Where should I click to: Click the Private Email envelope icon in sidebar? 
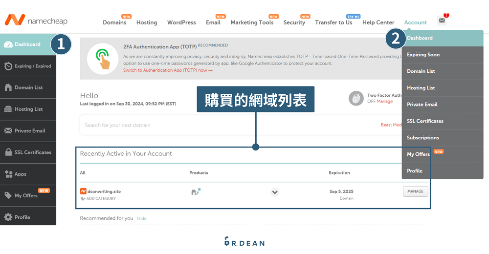pos(8,130)
